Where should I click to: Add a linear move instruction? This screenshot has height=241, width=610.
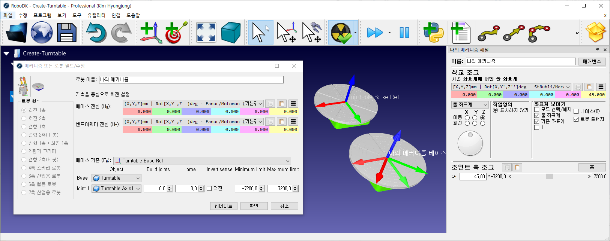click(514, 33)
